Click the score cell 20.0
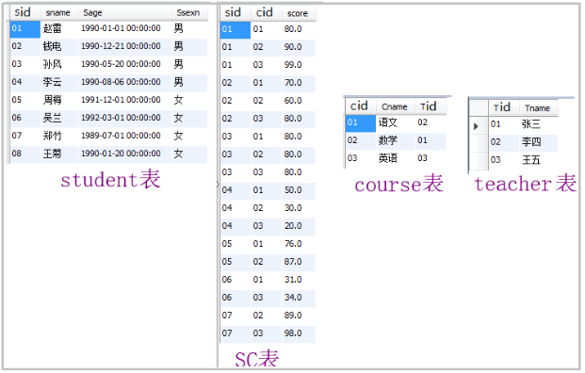The image size is (585, 373). [x=299, y=226]
